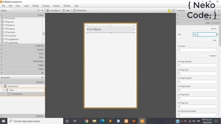Select JFXTextArea in the library list

click(x=9, y=29)
